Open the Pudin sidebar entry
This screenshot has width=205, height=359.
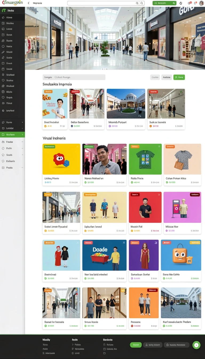12,148
